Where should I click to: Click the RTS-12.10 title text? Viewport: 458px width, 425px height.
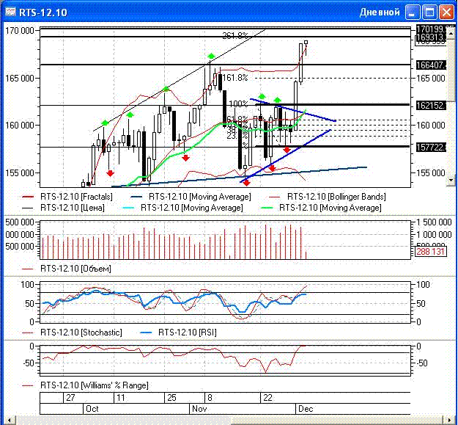43,12
